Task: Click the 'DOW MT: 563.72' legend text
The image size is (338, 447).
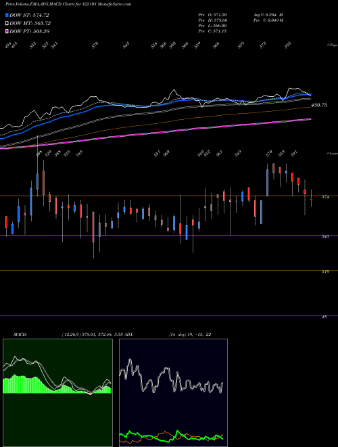Action: tap(30, 23)
